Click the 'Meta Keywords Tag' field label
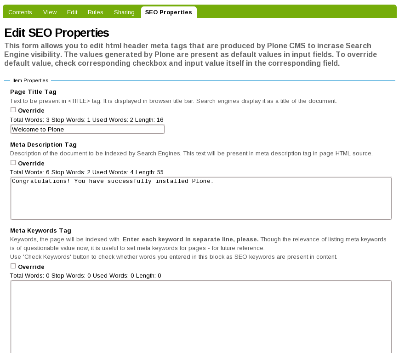Viewport: 399px width, 353px height. [40, 231]
